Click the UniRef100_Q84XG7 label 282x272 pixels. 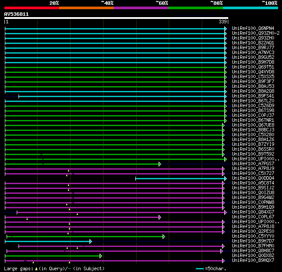pos(253,212)
